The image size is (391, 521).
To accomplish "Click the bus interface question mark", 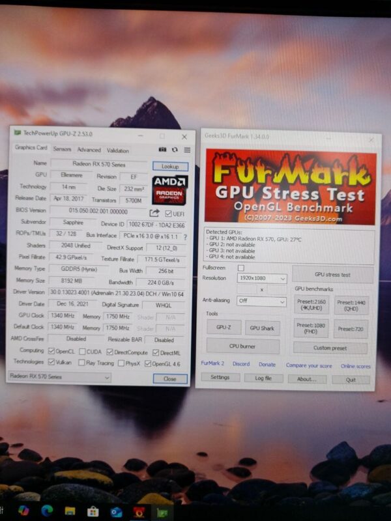I will click(x=185, y=237).
